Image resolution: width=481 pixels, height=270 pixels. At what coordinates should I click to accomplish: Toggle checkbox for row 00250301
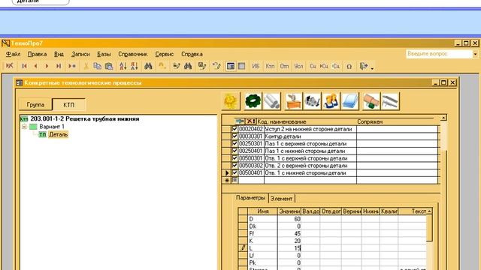pyautogui.click(x=235, y=143)
